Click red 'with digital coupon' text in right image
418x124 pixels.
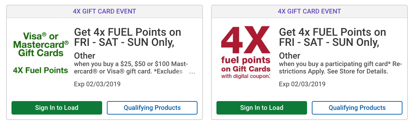pos(246,76)
